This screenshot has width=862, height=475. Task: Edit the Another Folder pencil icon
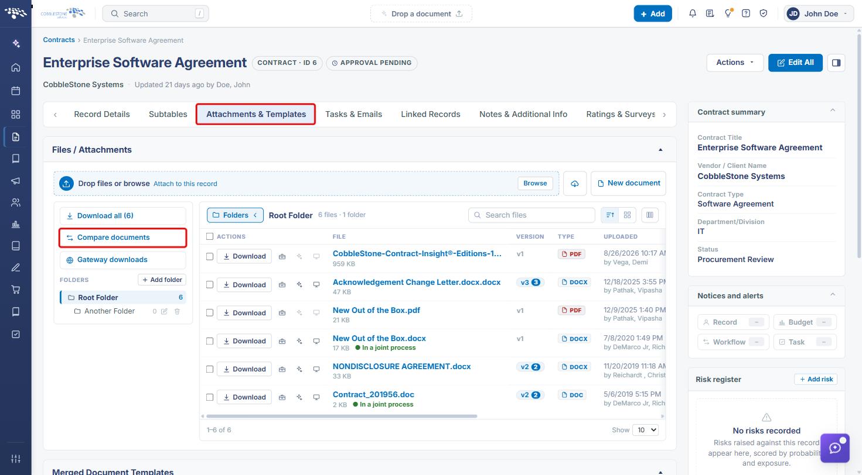(x=164, y=311)
